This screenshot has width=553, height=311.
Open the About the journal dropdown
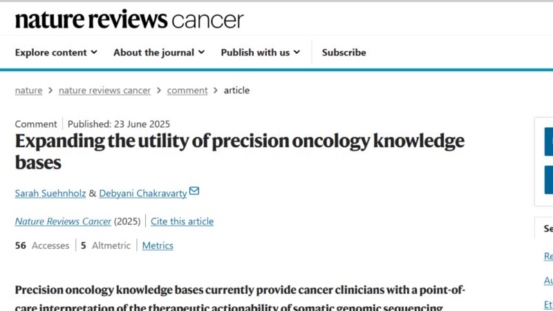tap(159, 53)
